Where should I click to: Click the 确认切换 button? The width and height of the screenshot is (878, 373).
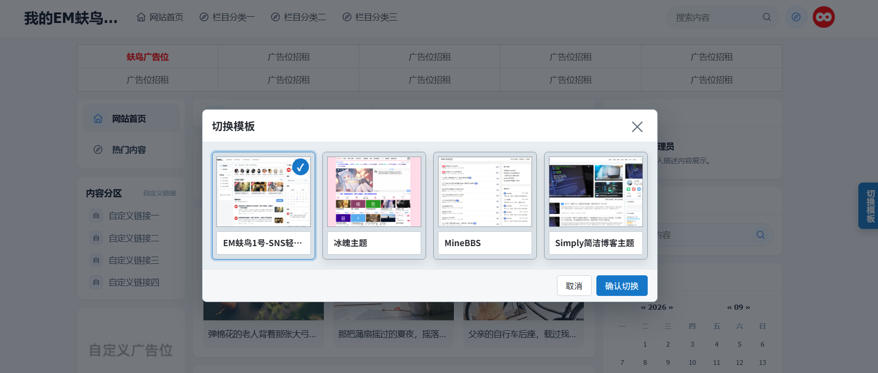[622, 286]
